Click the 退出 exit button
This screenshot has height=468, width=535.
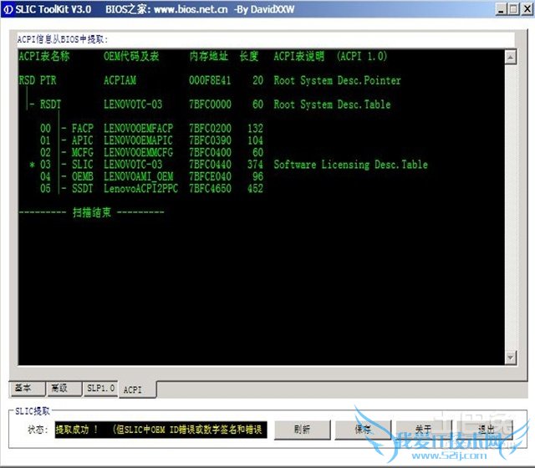(486, 429)
